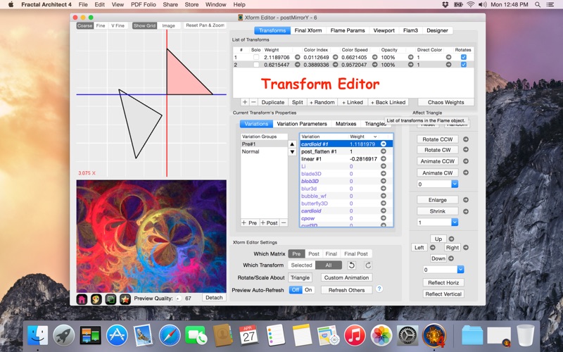Switch to Final Xform tab
Image resolution: width=563 pixels, height=352 pixels.
308,30
